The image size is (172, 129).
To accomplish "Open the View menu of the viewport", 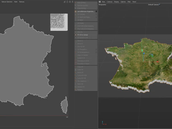I will [104, 2].
